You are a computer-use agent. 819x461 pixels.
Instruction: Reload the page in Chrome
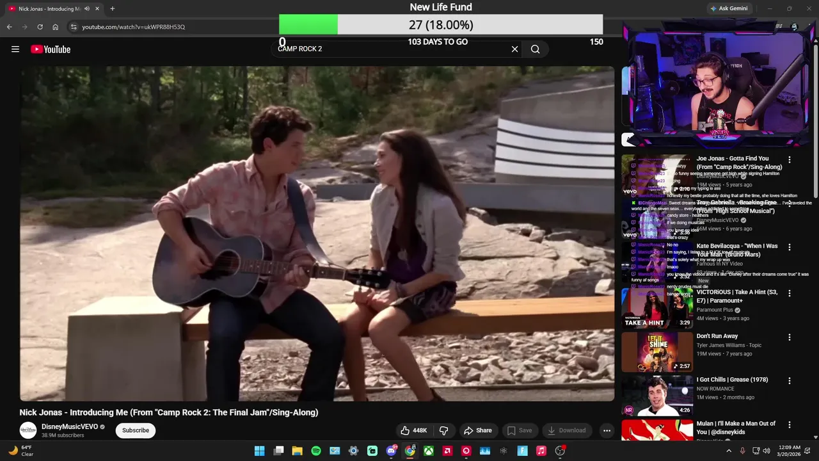point(40,27)
